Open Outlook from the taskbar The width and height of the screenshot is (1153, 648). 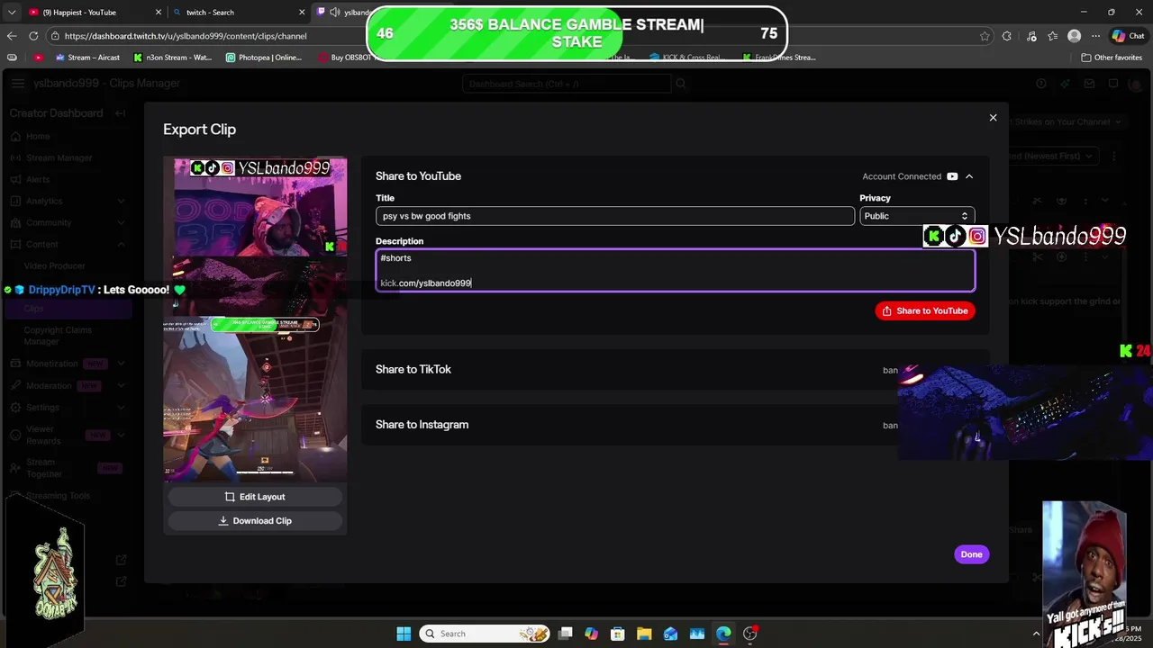[670, 634]
